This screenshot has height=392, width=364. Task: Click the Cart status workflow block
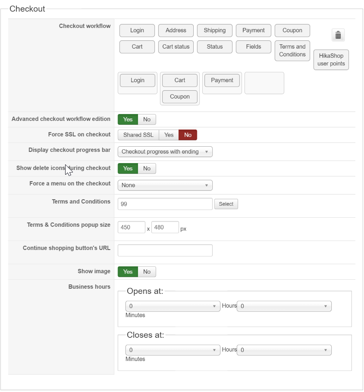click(x=176, y=47)
